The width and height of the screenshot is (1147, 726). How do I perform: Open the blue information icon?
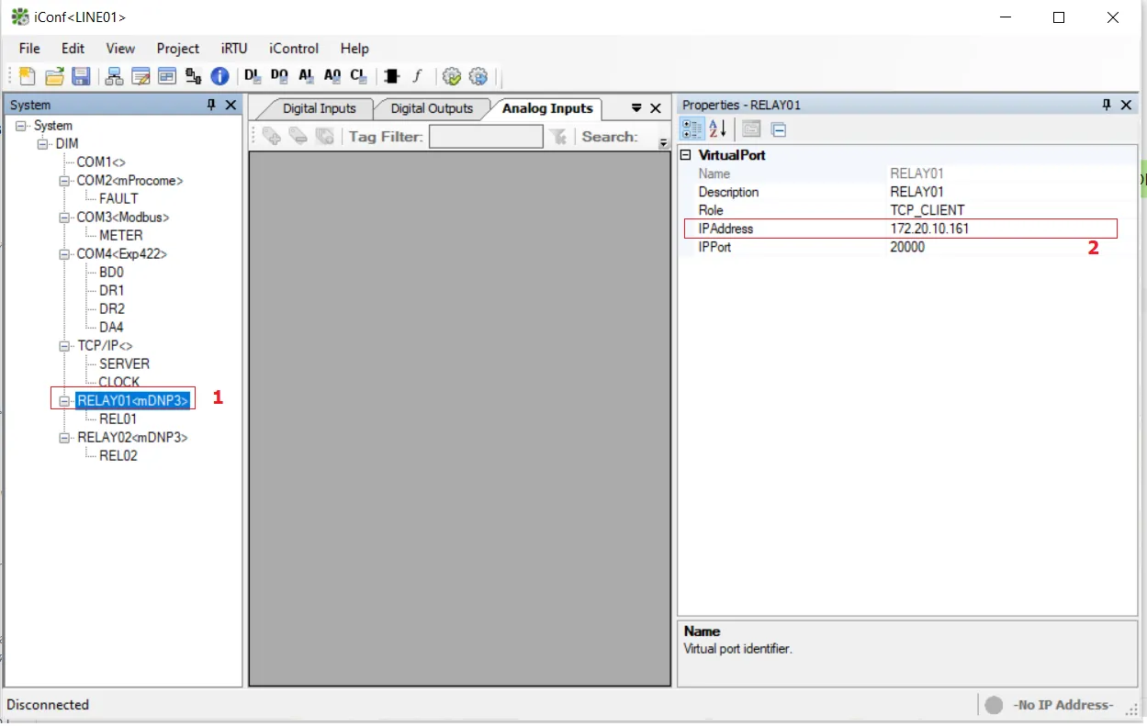click(219, 76)
